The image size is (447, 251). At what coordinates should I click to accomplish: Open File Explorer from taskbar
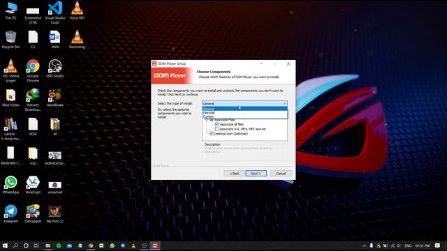(x=48, y=245)
